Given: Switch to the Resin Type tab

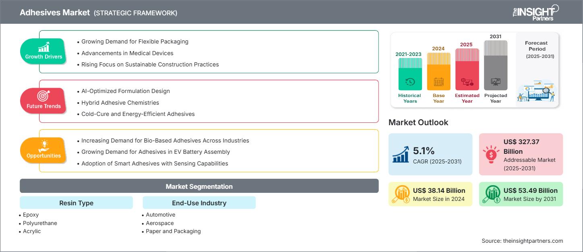Looking at the screenshot, I should click(x=76, y=202).
